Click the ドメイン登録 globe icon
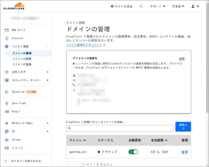The image size is (209, 167). pos(7,47)
